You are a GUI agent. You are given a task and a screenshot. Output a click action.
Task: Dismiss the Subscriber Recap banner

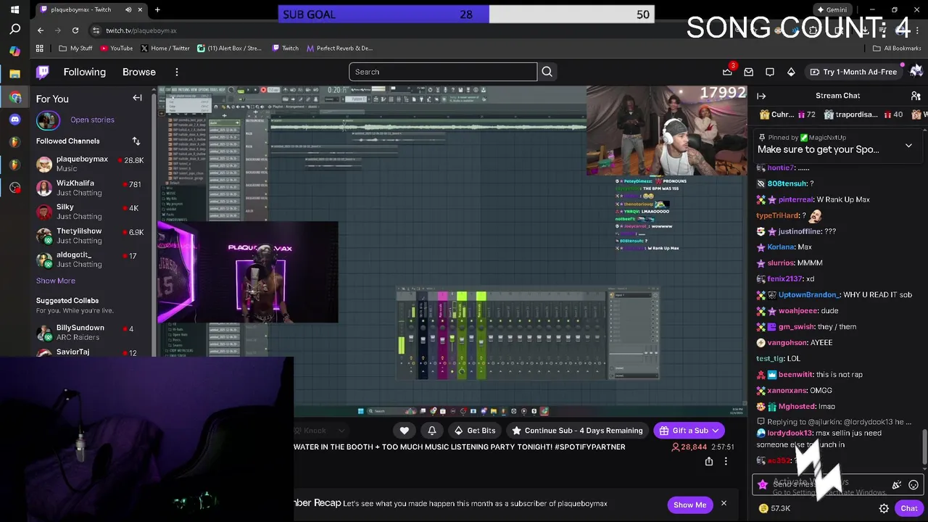tap(724, 504)
